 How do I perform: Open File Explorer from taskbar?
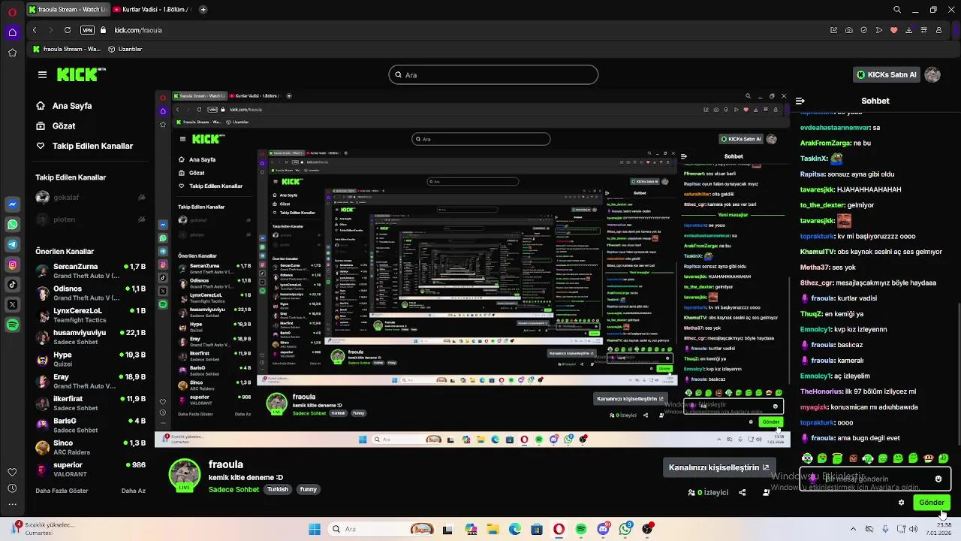pos(493,529)
